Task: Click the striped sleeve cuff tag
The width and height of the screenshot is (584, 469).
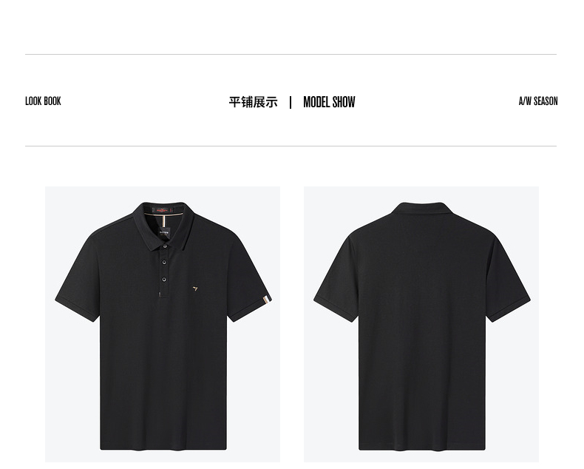Action: (x=266, y=300)
